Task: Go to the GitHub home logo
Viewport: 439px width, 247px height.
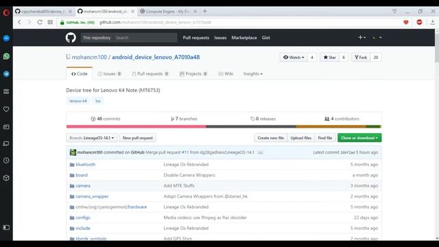Action: (x=71, y=38)
